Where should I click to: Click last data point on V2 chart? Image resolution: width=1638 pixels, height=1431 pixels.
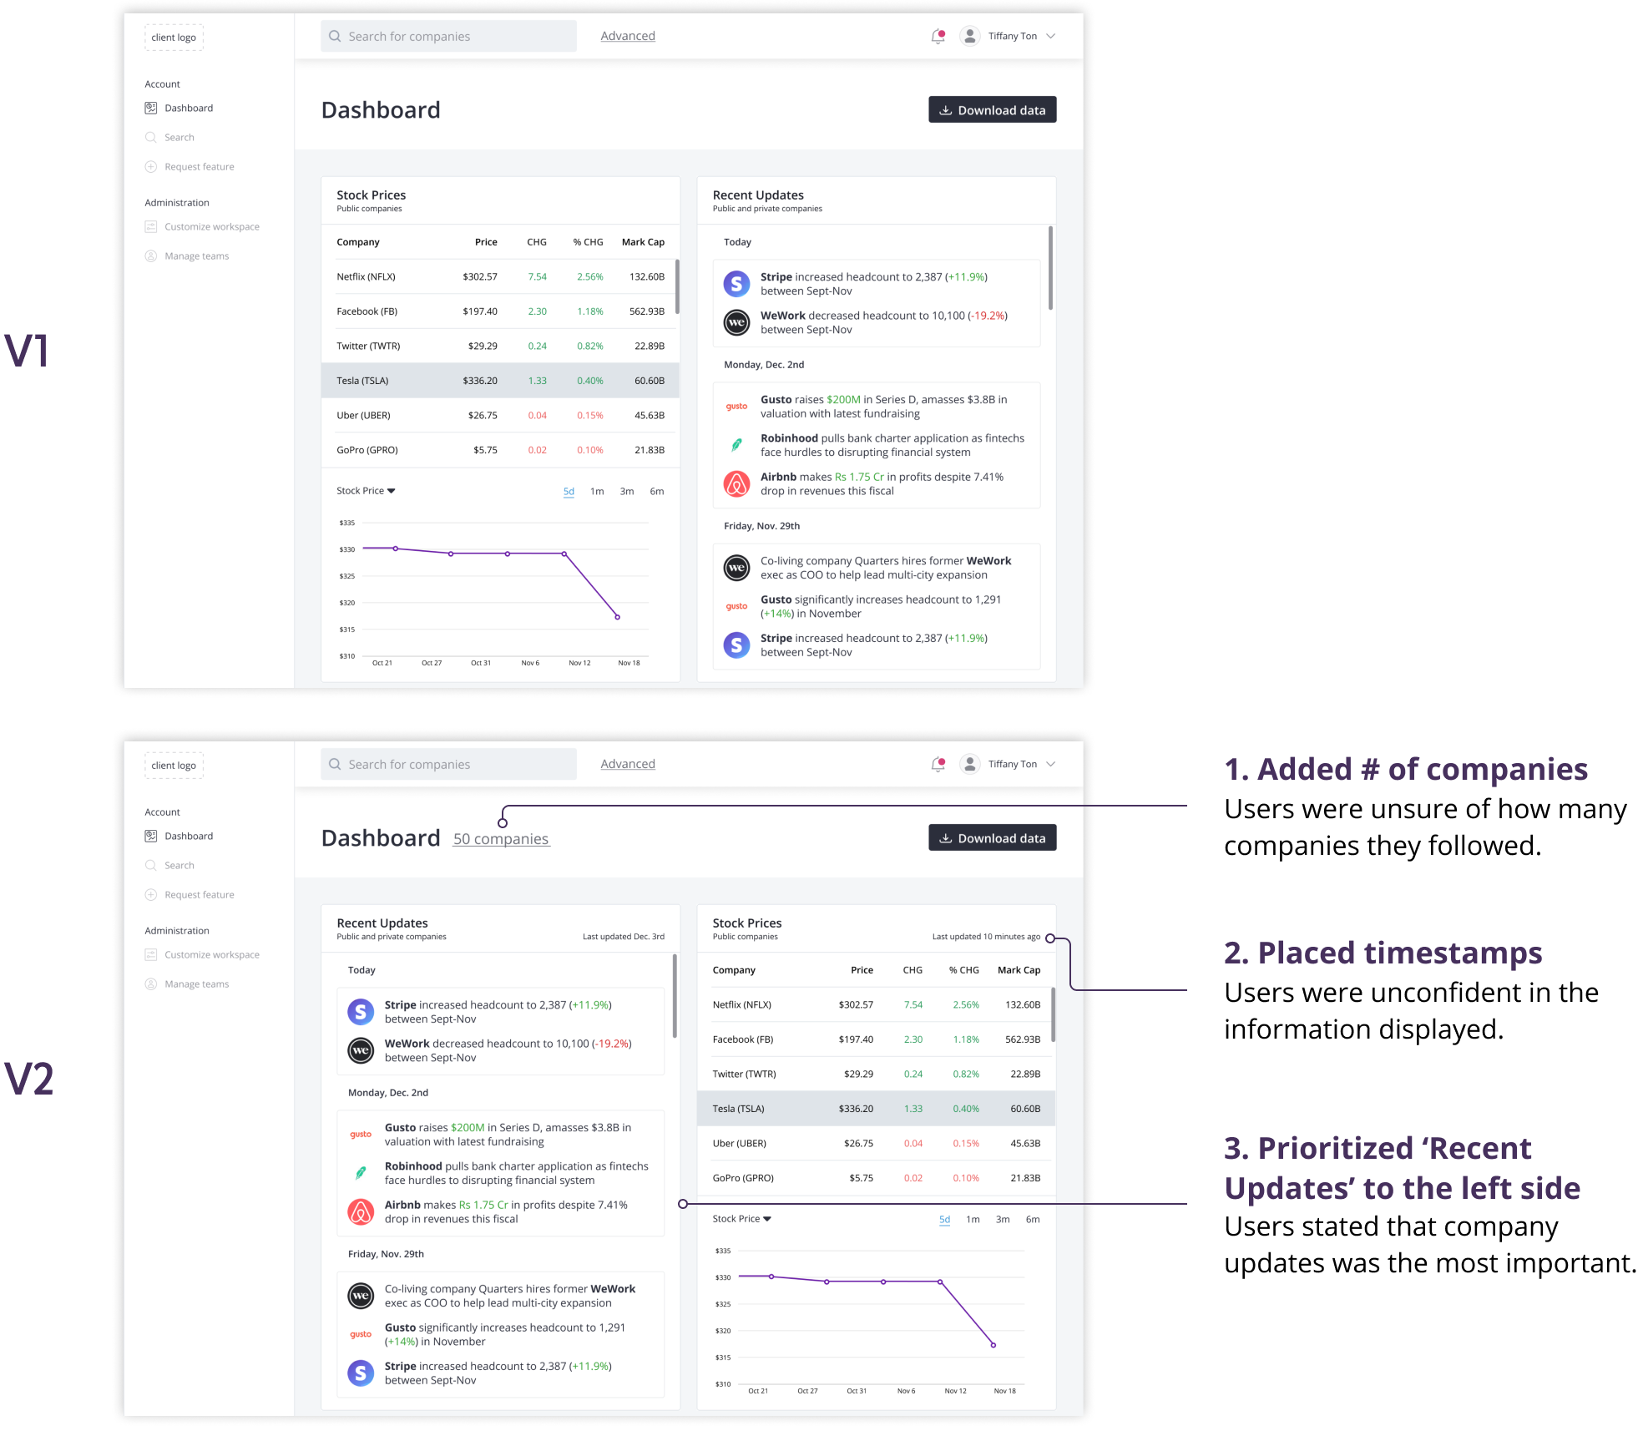(993, 1345)
